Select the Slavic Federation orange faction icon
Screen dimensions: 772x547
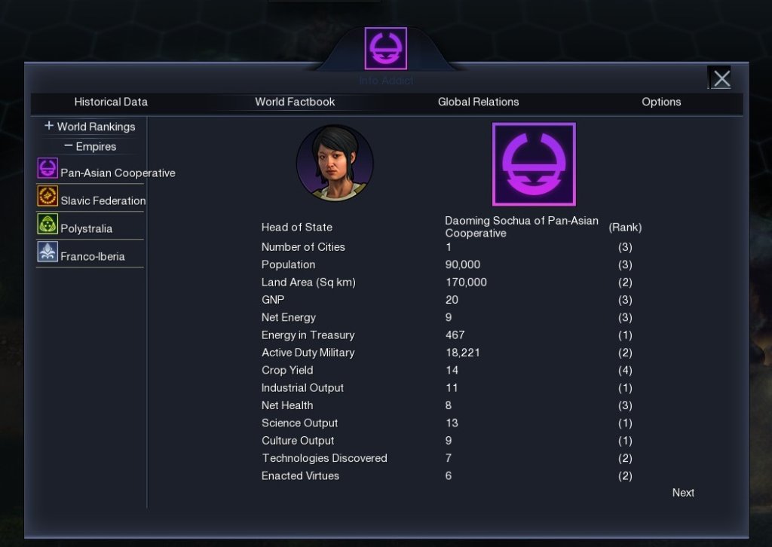(47, 196)
